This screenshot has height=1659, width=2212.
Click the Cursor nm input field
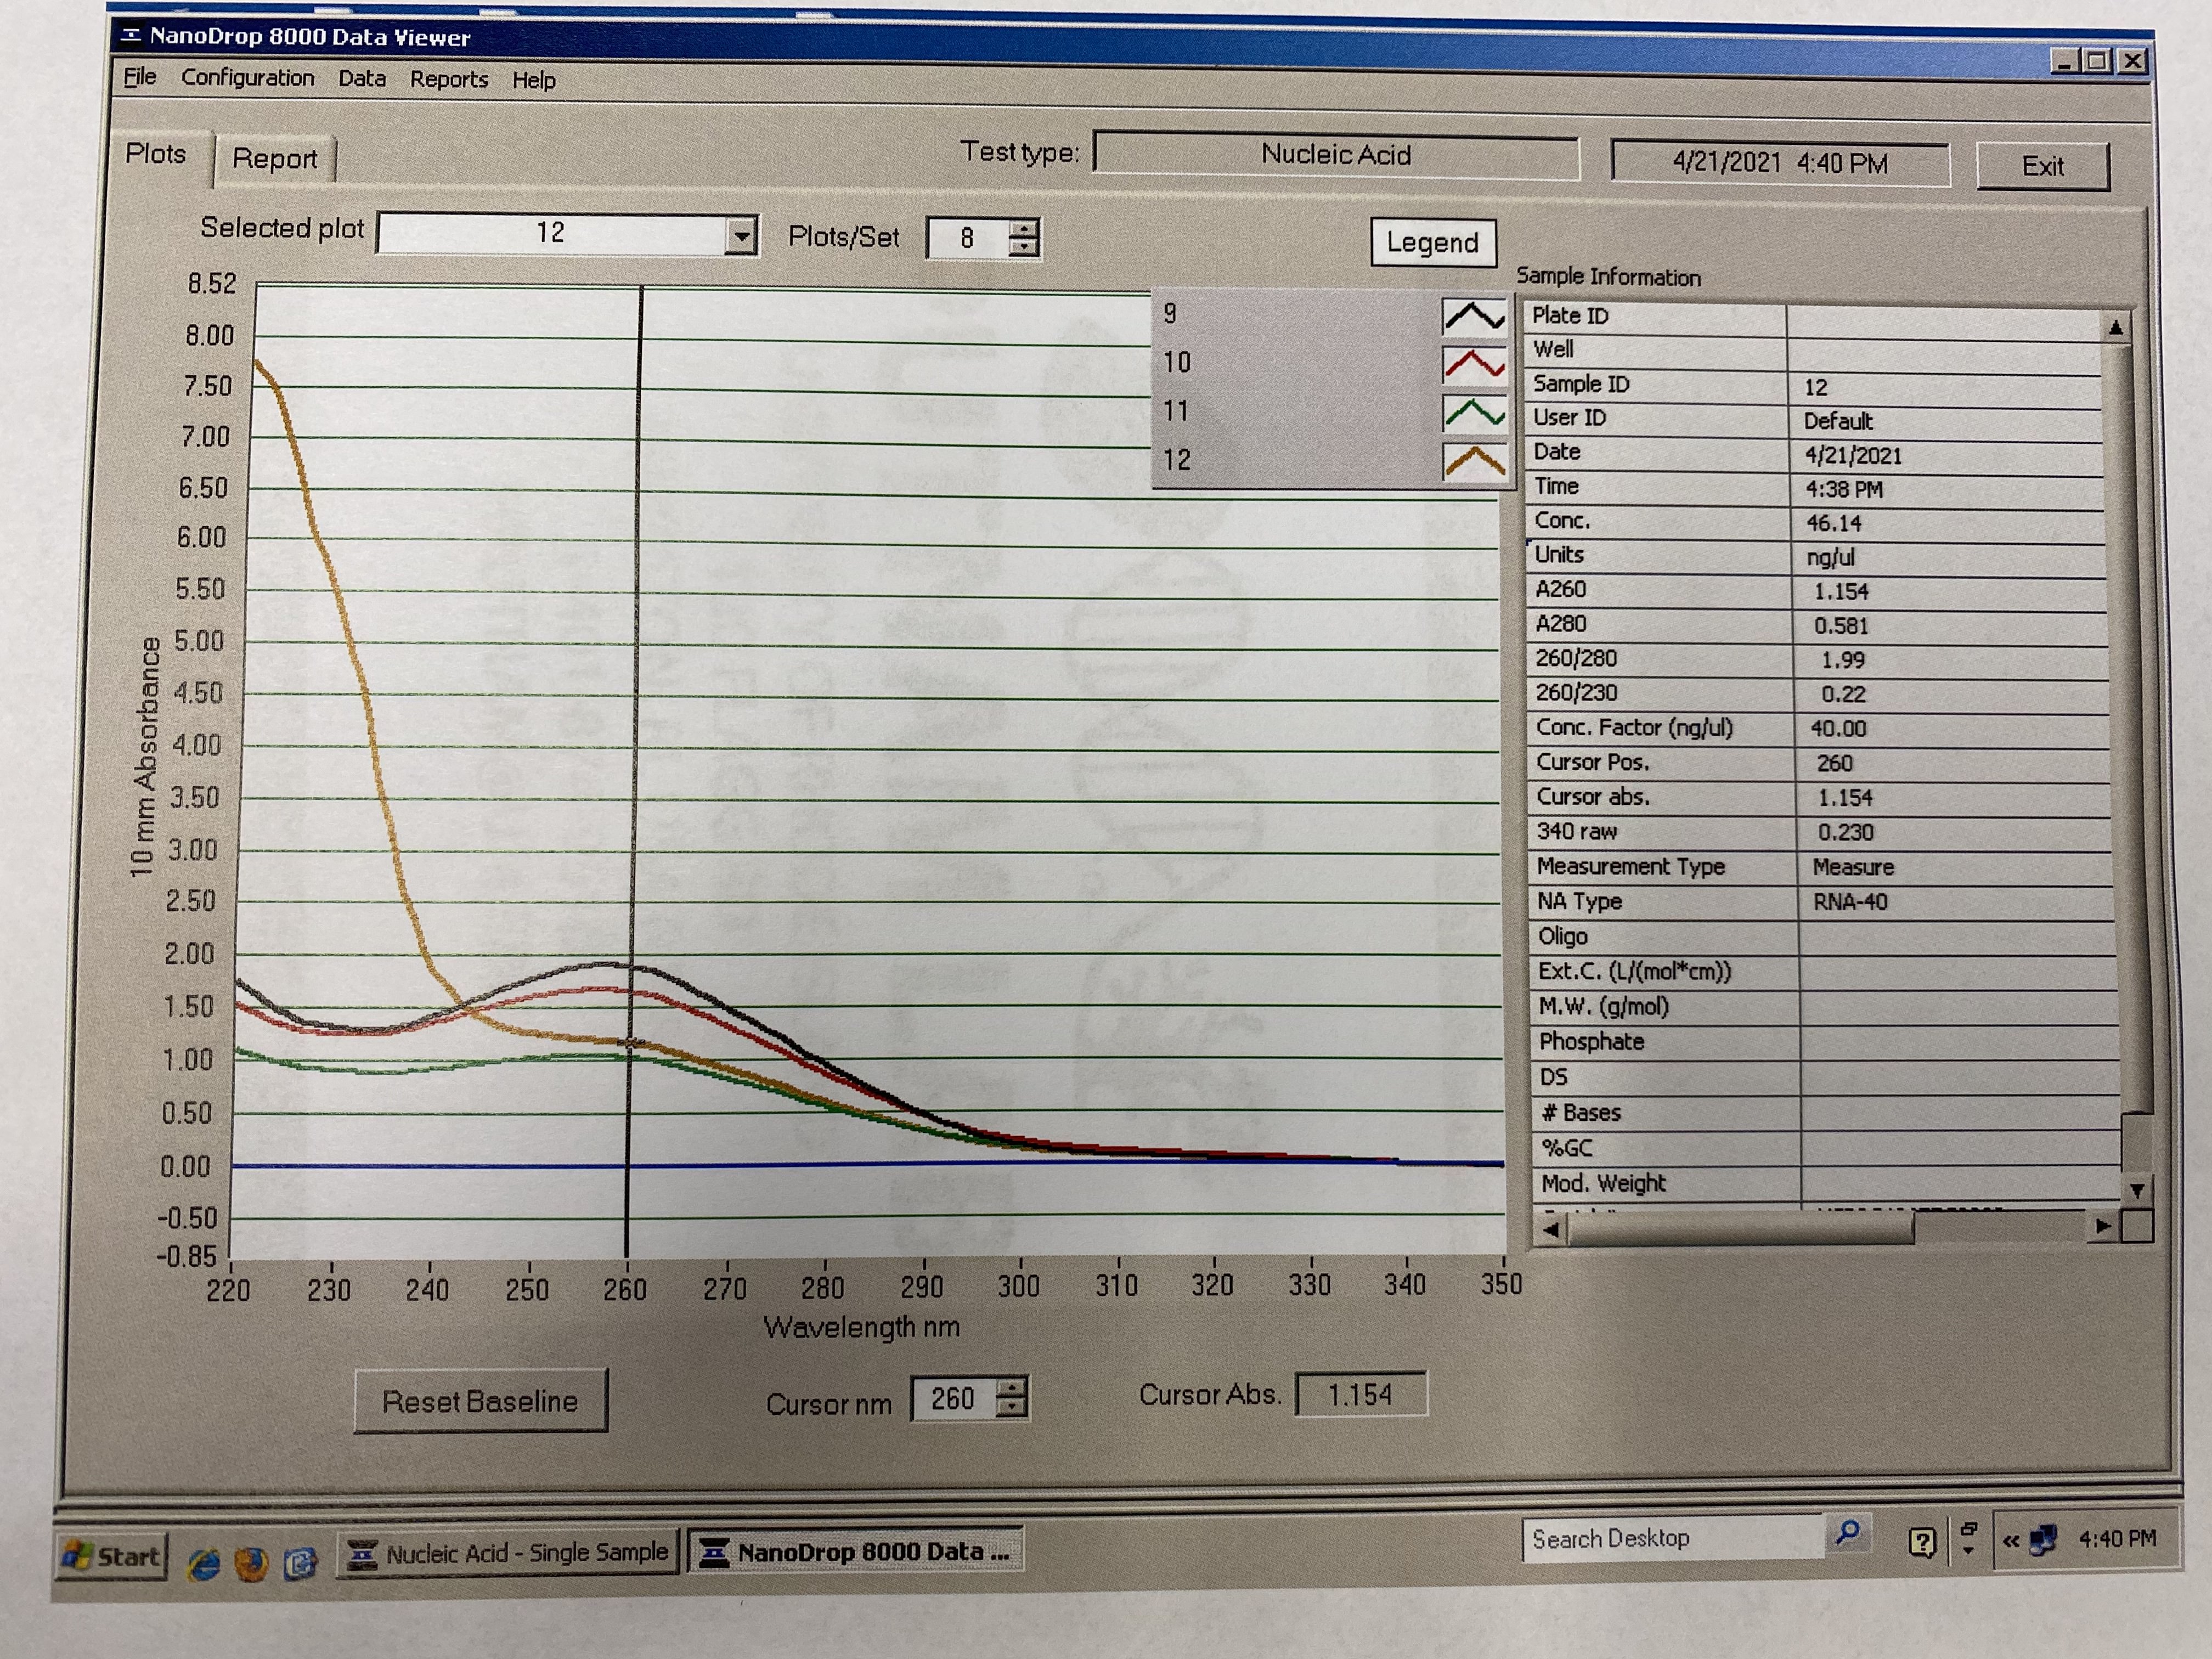click(x=953, y=1398)
